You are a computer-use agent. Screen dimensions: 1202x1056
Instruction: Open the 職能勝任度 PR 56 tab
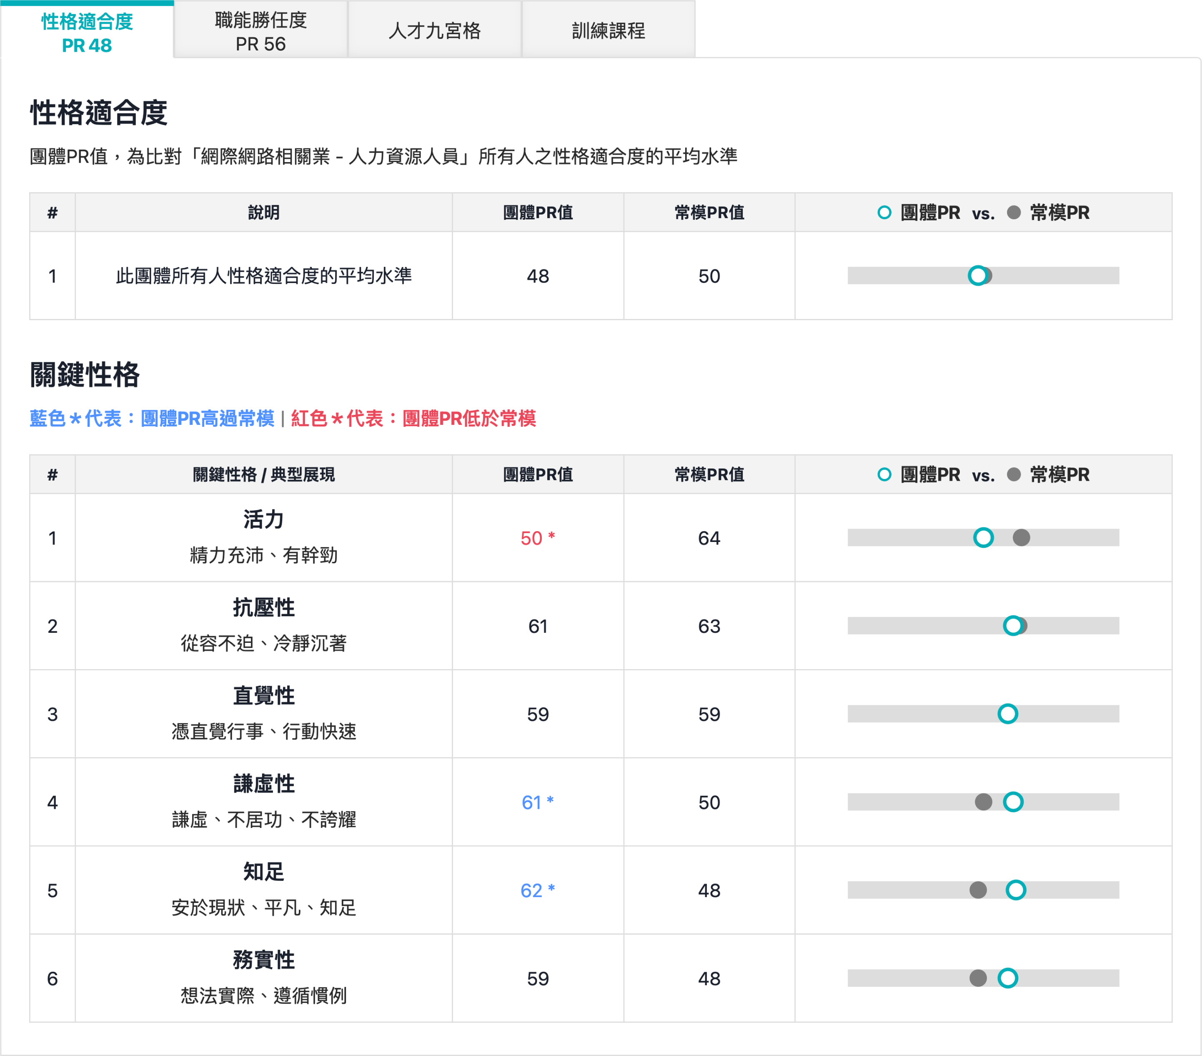click(x=260, y=30)
